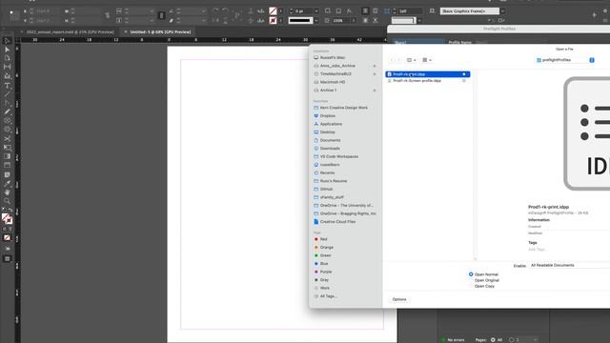Viewport: 610px width, 343px height.
Task: Select the Gradient Swatch tool
Action: (x=7, y=156)
